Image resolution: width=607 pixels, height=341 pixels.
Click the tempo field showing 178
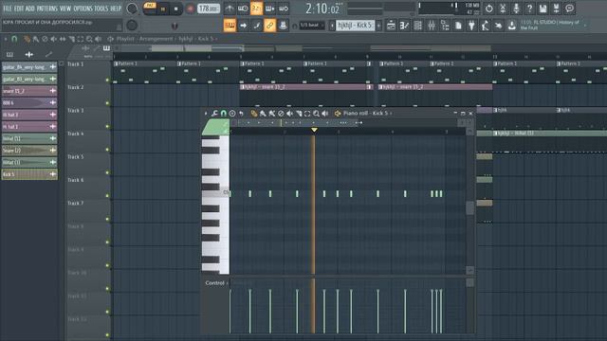[209, 9]
